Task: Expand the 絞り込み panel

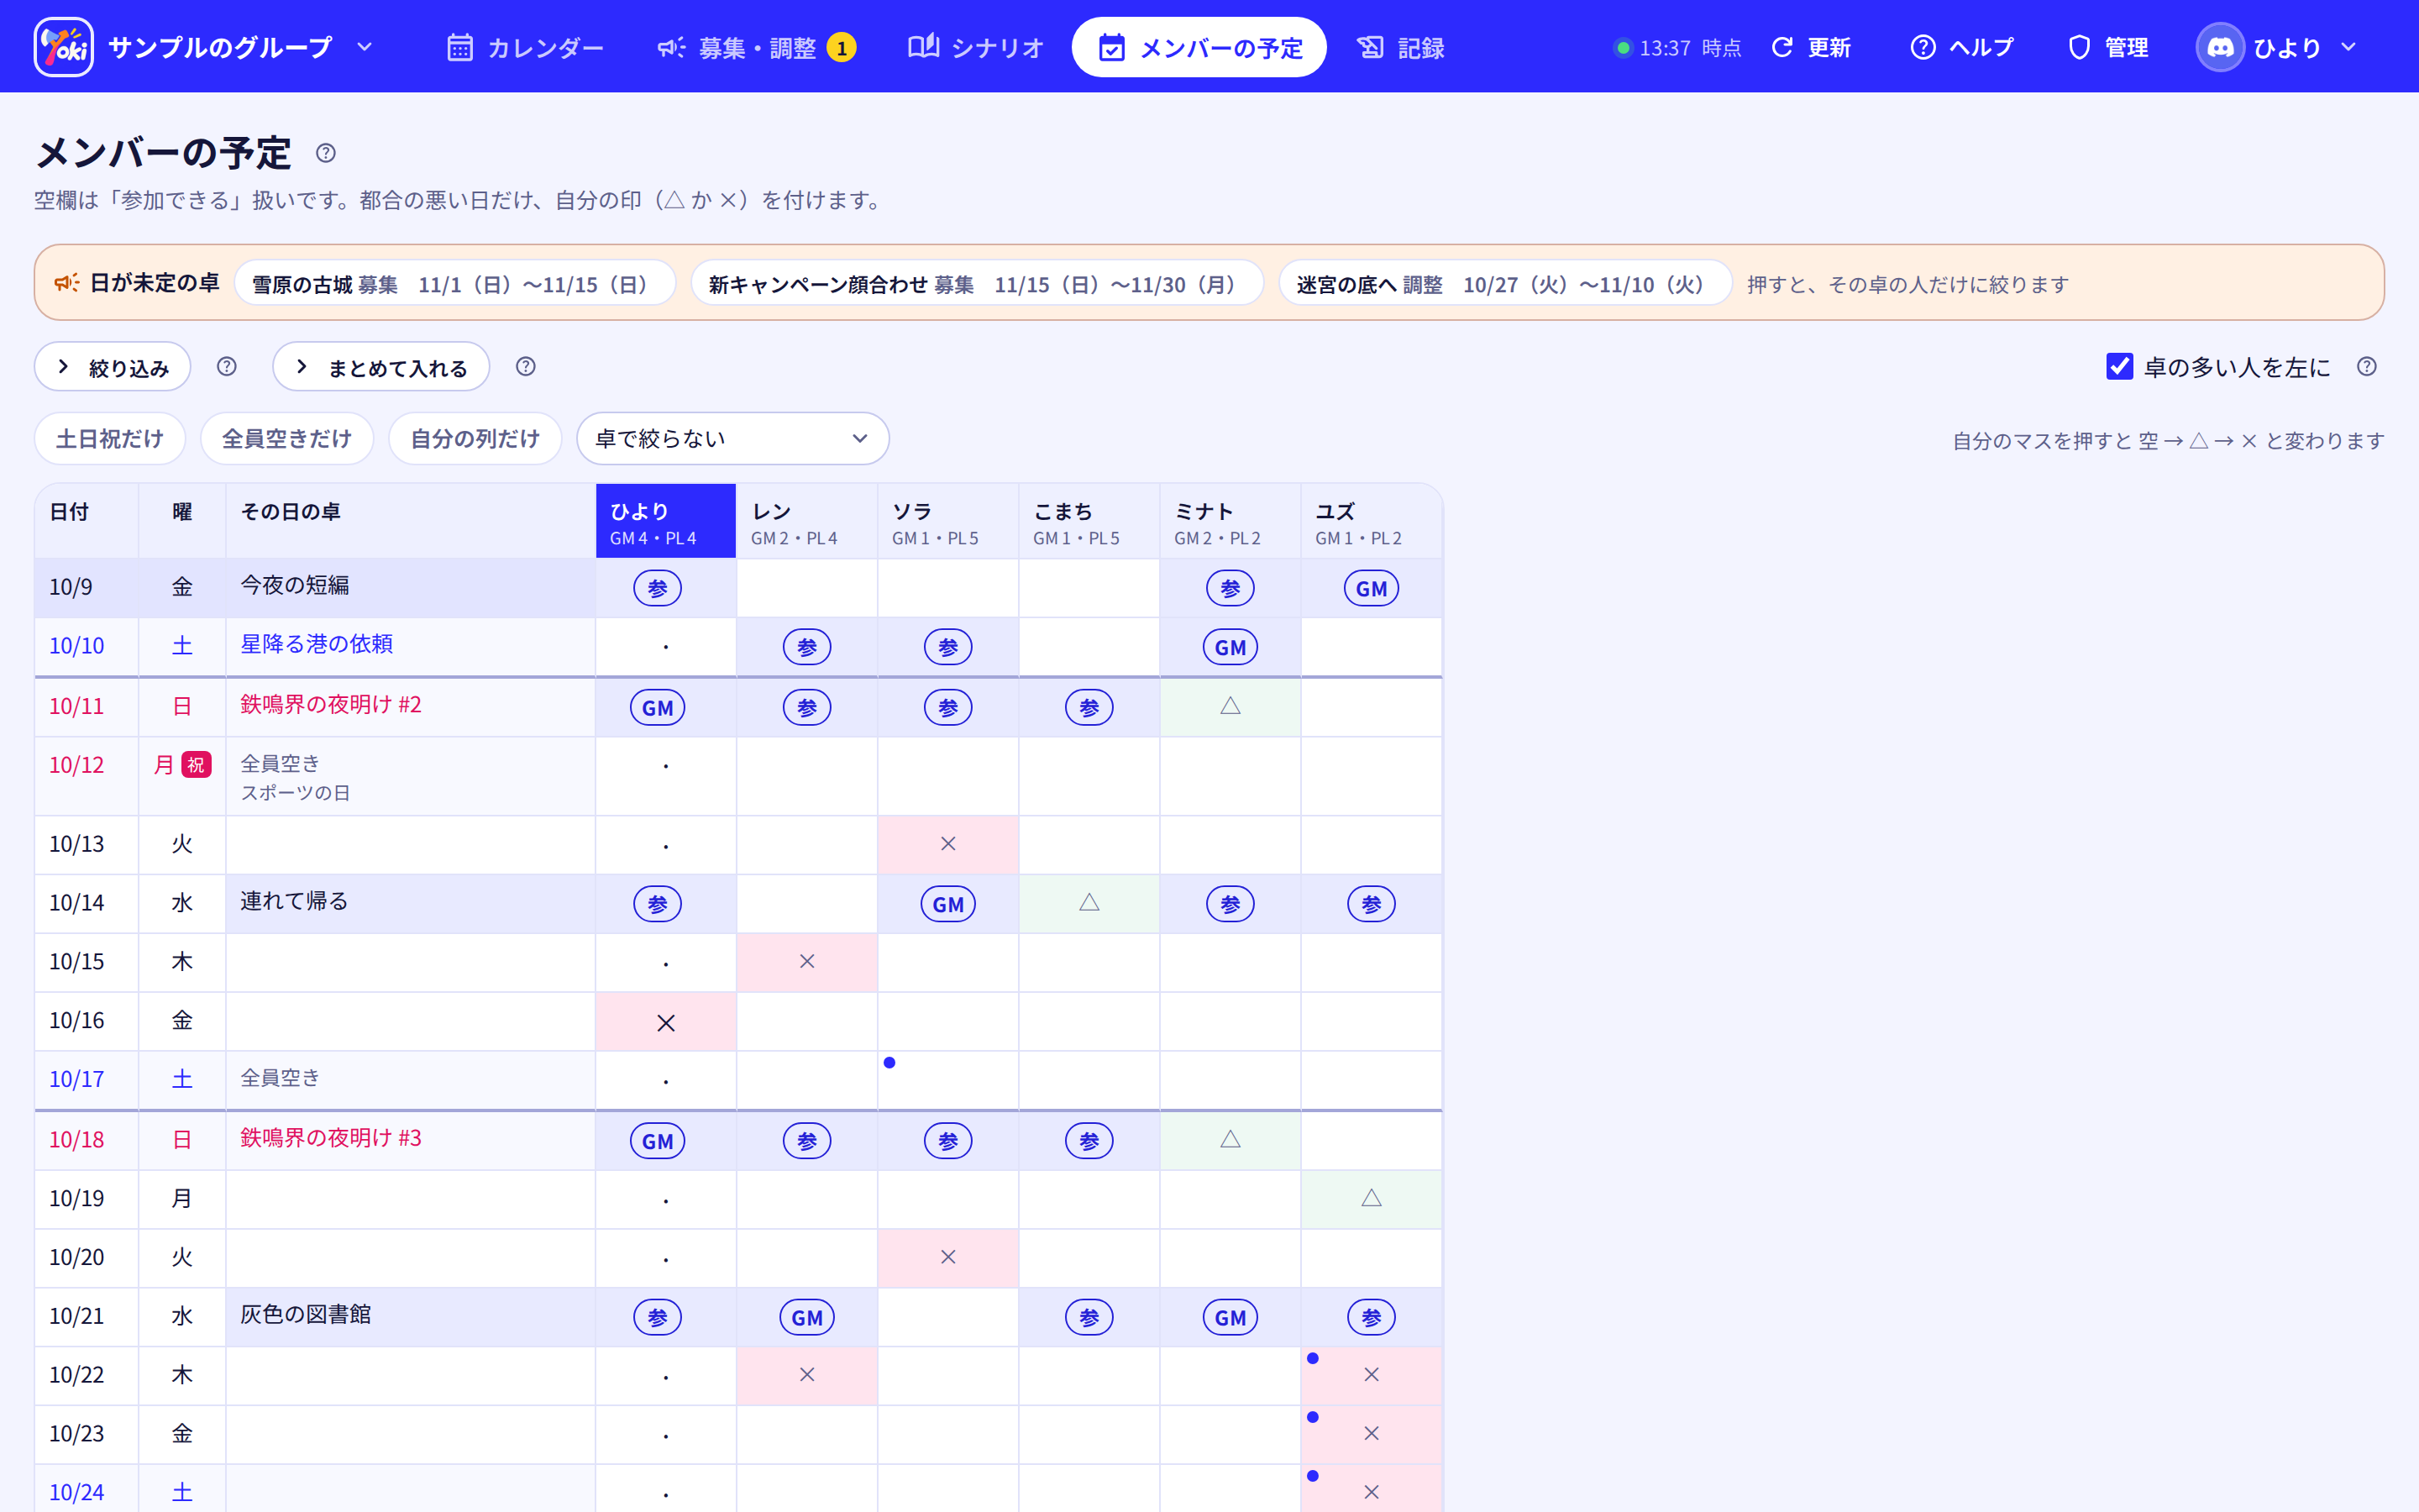Action: click(x=113, y=367)
